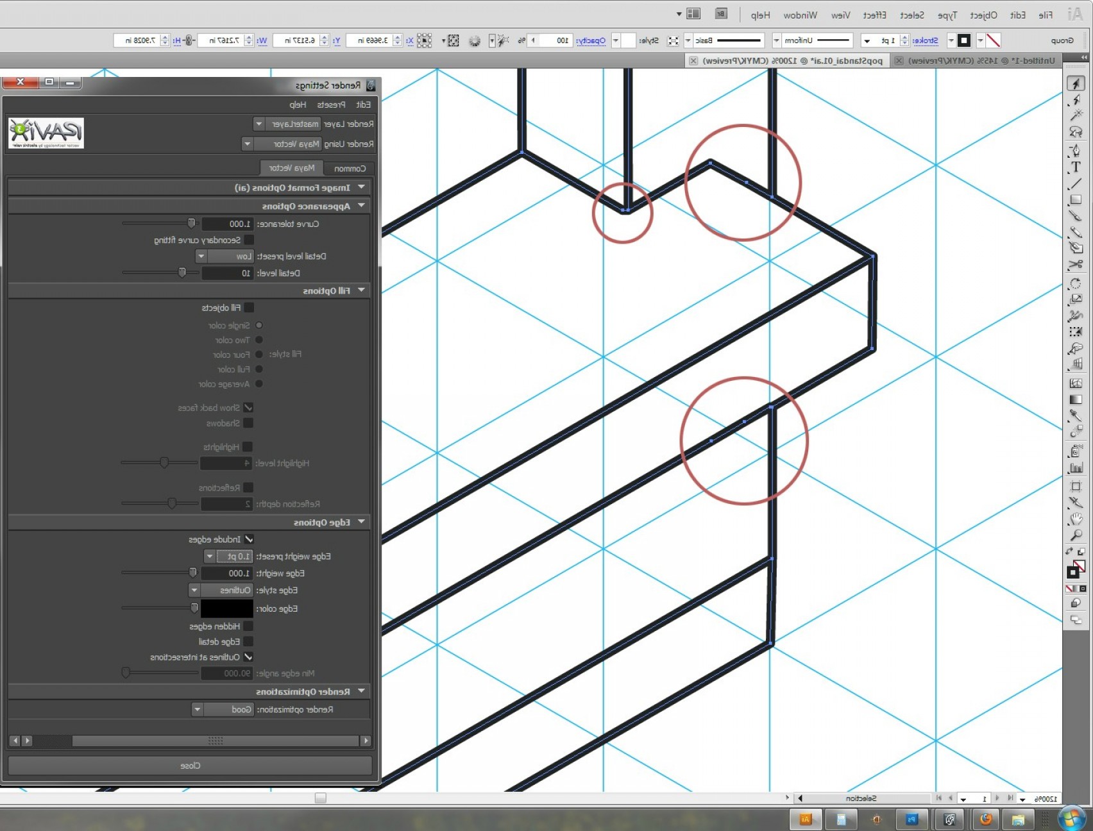
Task: Enable the Secondary curve fitting checkbox
Action: point(250,239)
